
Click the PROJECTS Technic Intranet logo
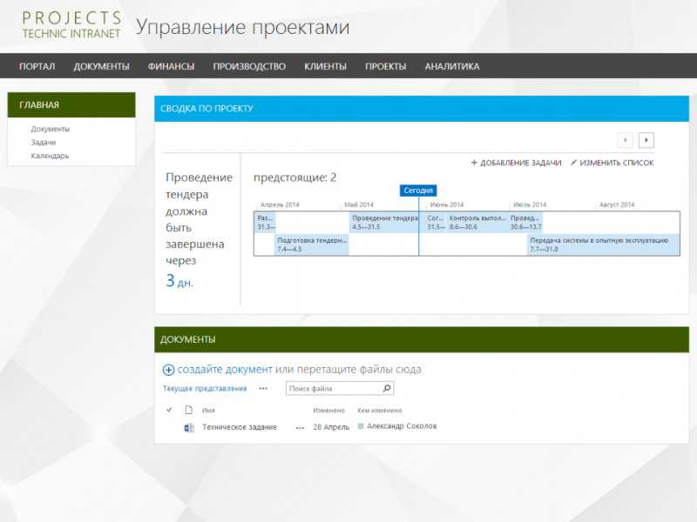point(71,23)
